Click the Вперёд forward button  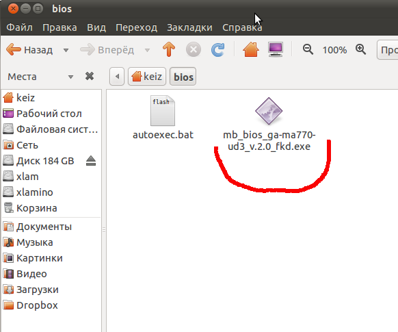point(107,50)
